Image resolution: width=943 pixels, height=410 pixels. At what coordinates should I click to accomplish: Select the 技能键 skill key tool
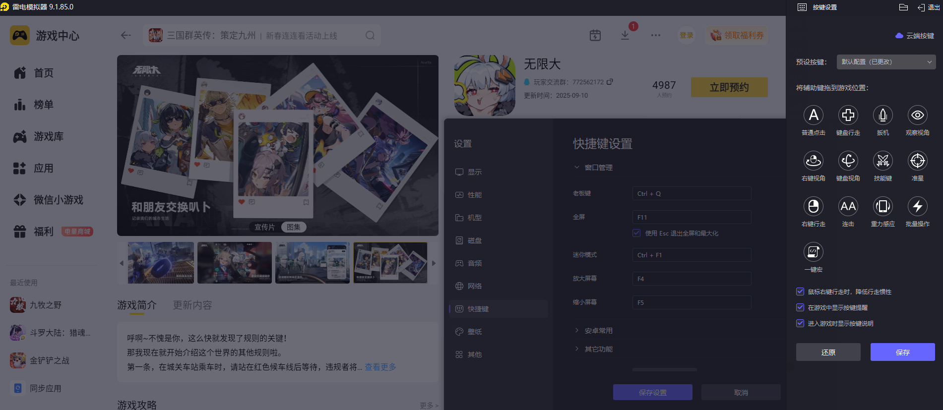pyautogui.click(x=883, y=161)
